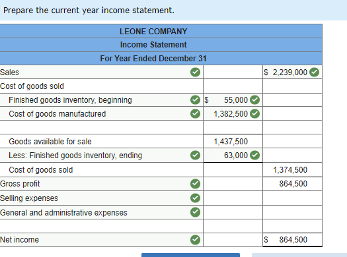Click the green checkmark beside Sales label
347x257 pixels.
point(195,72)
